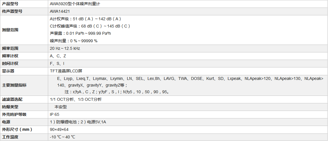
Task: Click the C-weighted peak sound level line
Action: pos(90,26)
